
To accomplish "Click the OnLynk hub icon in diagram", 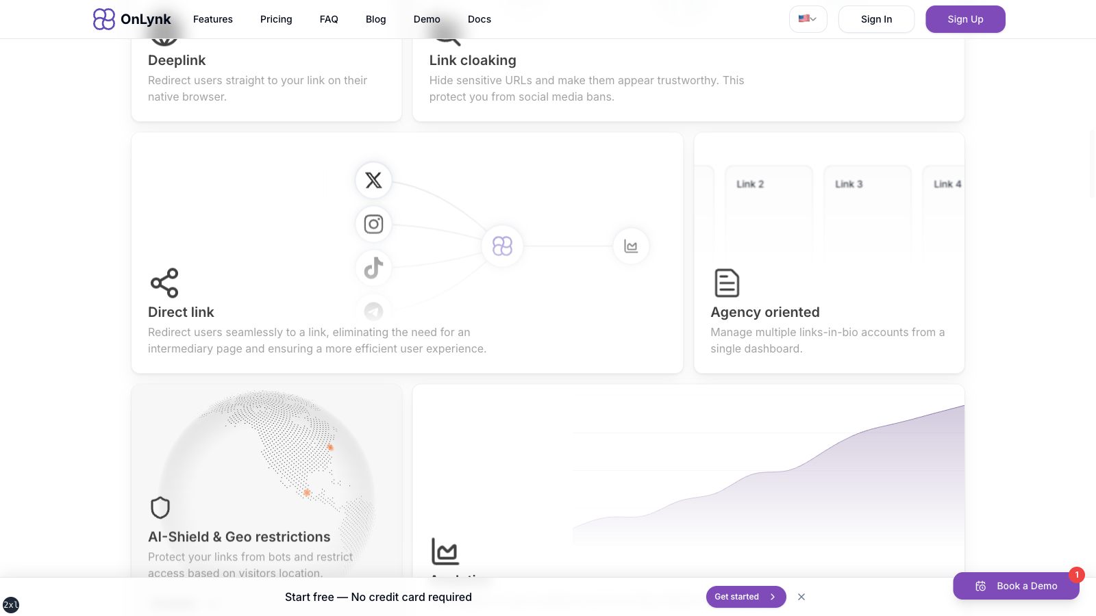I will (x=502, y=246).
